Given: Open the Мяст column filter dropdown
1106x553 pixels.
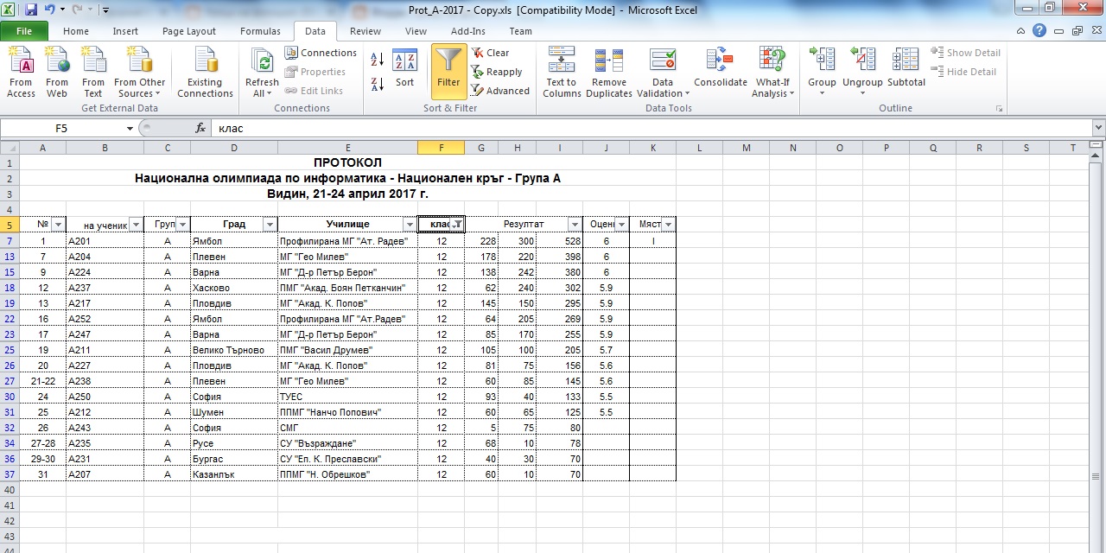Looking at the screenshot, I should click(x=668, y=225).
